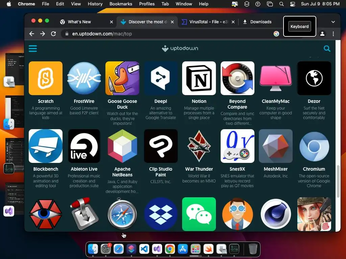This screenshot has height=259, width=346.
Task: Select the MeshMixer polygon icon
Action: click(x=276, y=146)
